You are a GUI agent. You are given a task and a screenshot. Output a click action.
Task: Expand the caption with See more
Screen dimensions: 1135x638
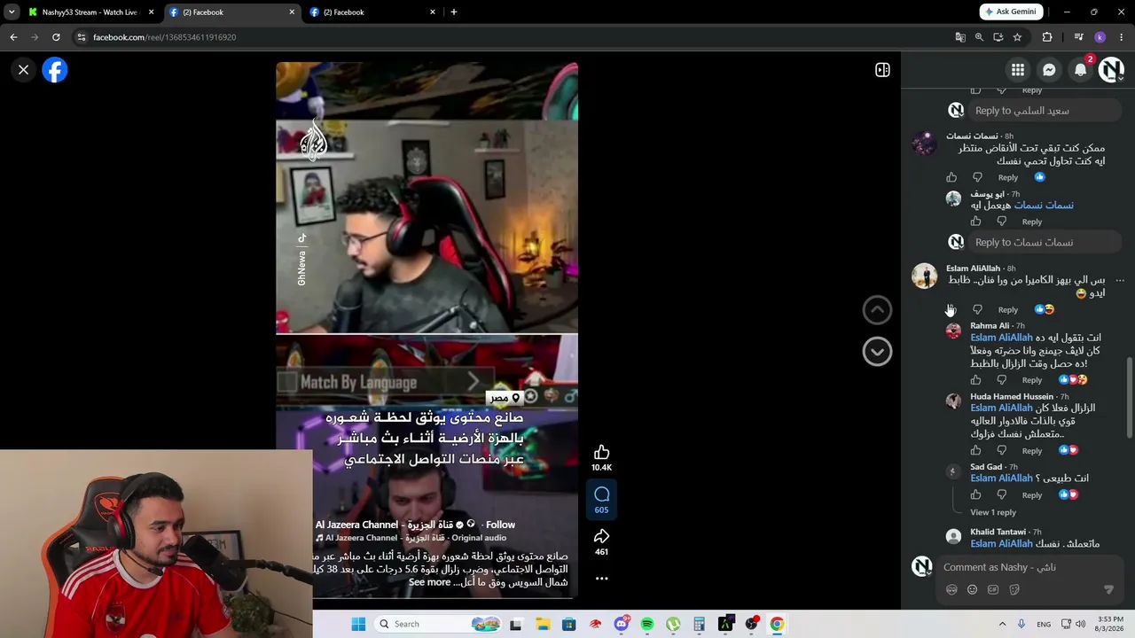pyautogui.click(x=430, y=582)
